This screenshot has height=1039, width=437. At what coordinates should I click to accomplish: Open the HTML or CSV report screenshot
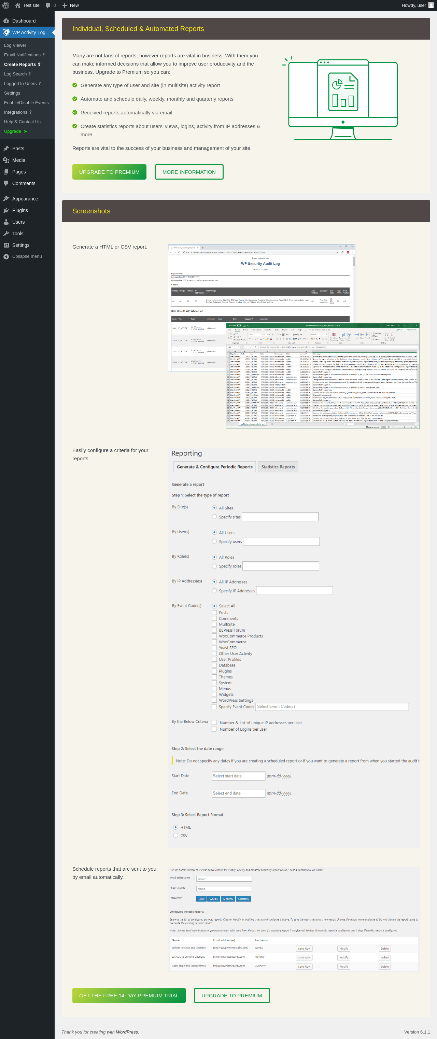pyautogui.click(x=294, y=336)
